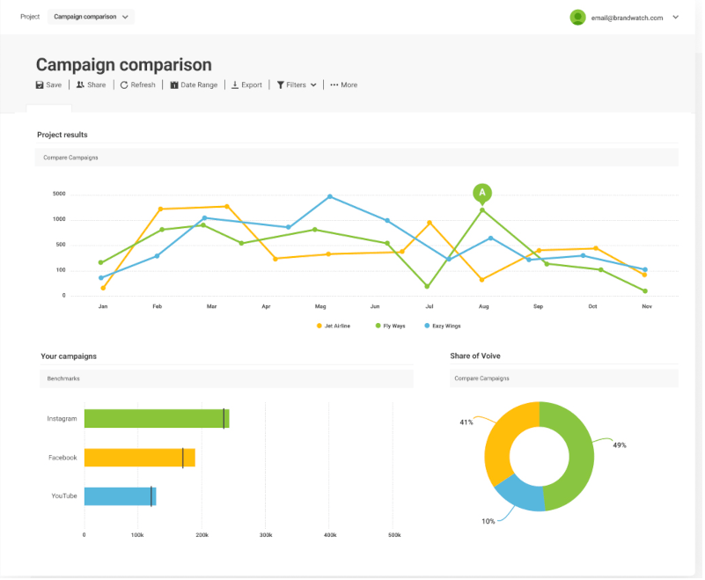Click the Export button label
Viewport: 705px width, 580px height.
(x=252, y=85)
